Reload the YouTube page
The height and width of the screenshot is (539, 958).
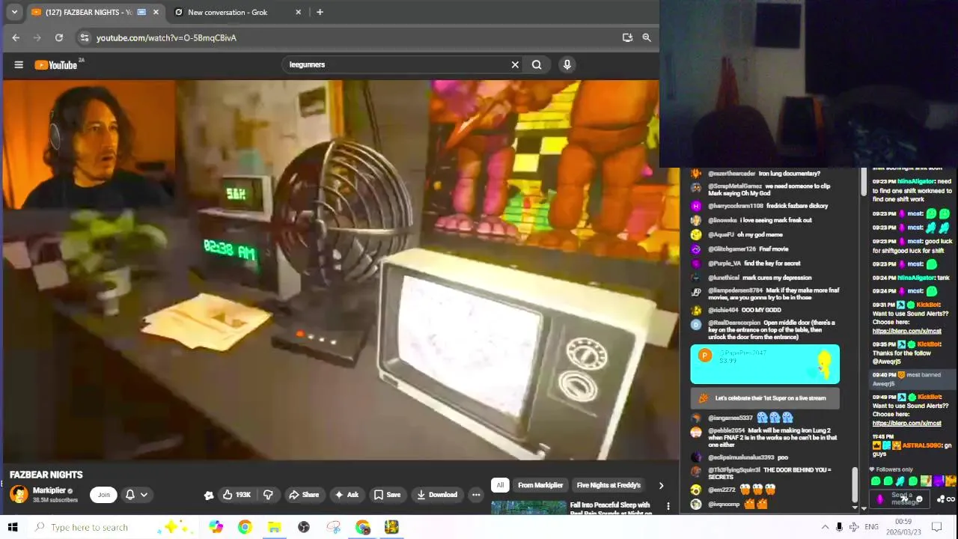tap(59, 37)
